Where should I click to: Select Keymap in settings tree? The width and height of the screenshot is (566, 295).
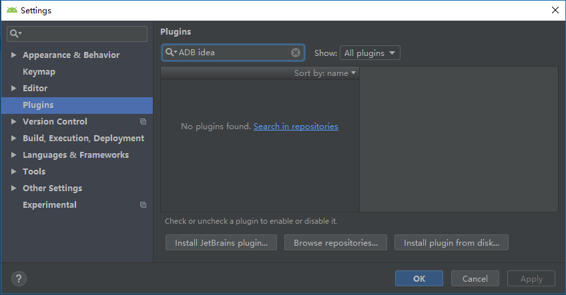point(39,72)
